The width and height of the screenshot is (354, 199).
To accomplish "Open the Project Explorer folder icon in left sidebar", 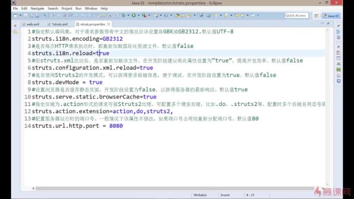I will (x=15, y=32).
